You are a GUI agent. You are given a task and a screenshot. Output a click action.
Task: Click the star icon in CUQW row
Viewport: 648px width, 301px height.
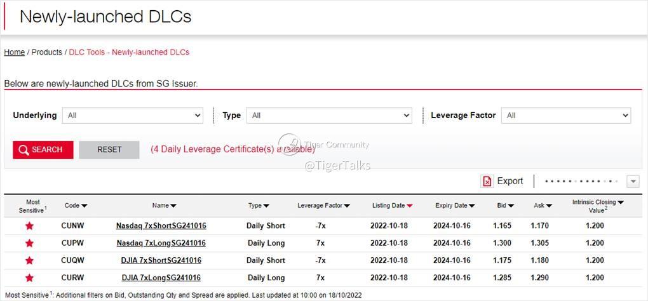pos(29,260)
